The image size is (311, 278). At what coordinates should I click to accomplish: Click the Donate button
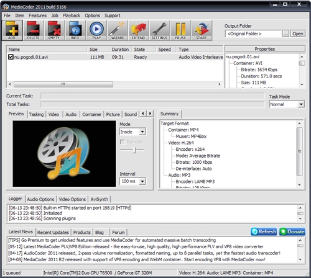pyautogui.click(x=292, y=231)
